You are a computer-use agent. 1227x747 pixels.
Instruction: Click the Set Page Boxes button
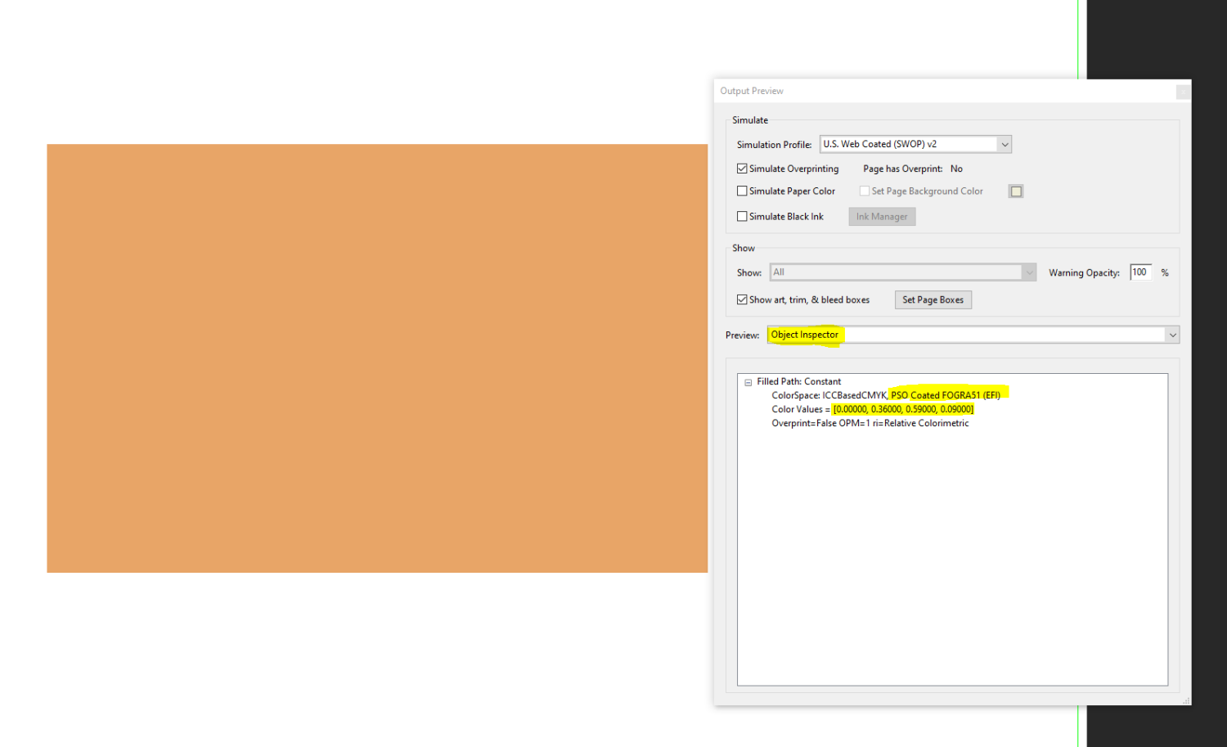933,299
